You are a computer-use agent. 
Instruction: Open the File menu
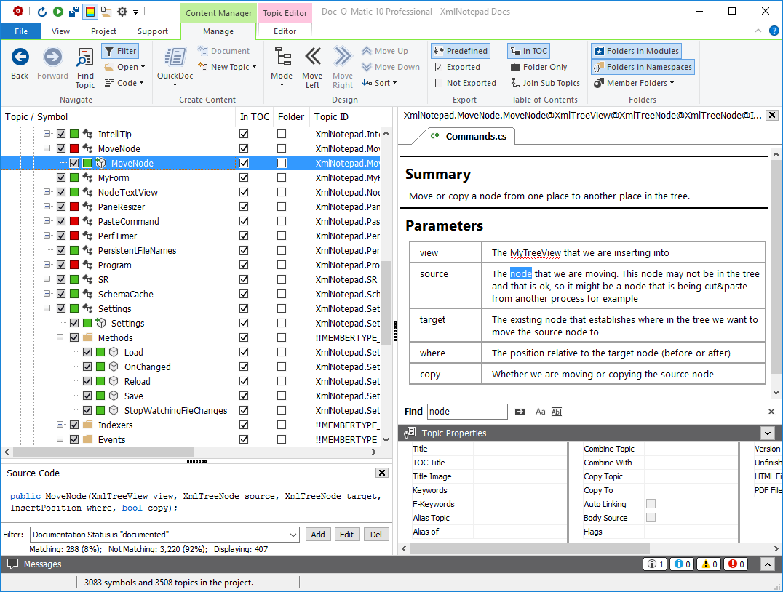point(21,31)
